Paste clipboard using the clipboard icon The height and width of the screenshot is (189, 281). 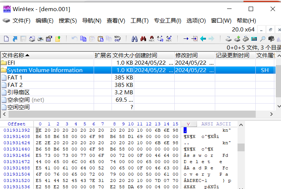point(100,39)
